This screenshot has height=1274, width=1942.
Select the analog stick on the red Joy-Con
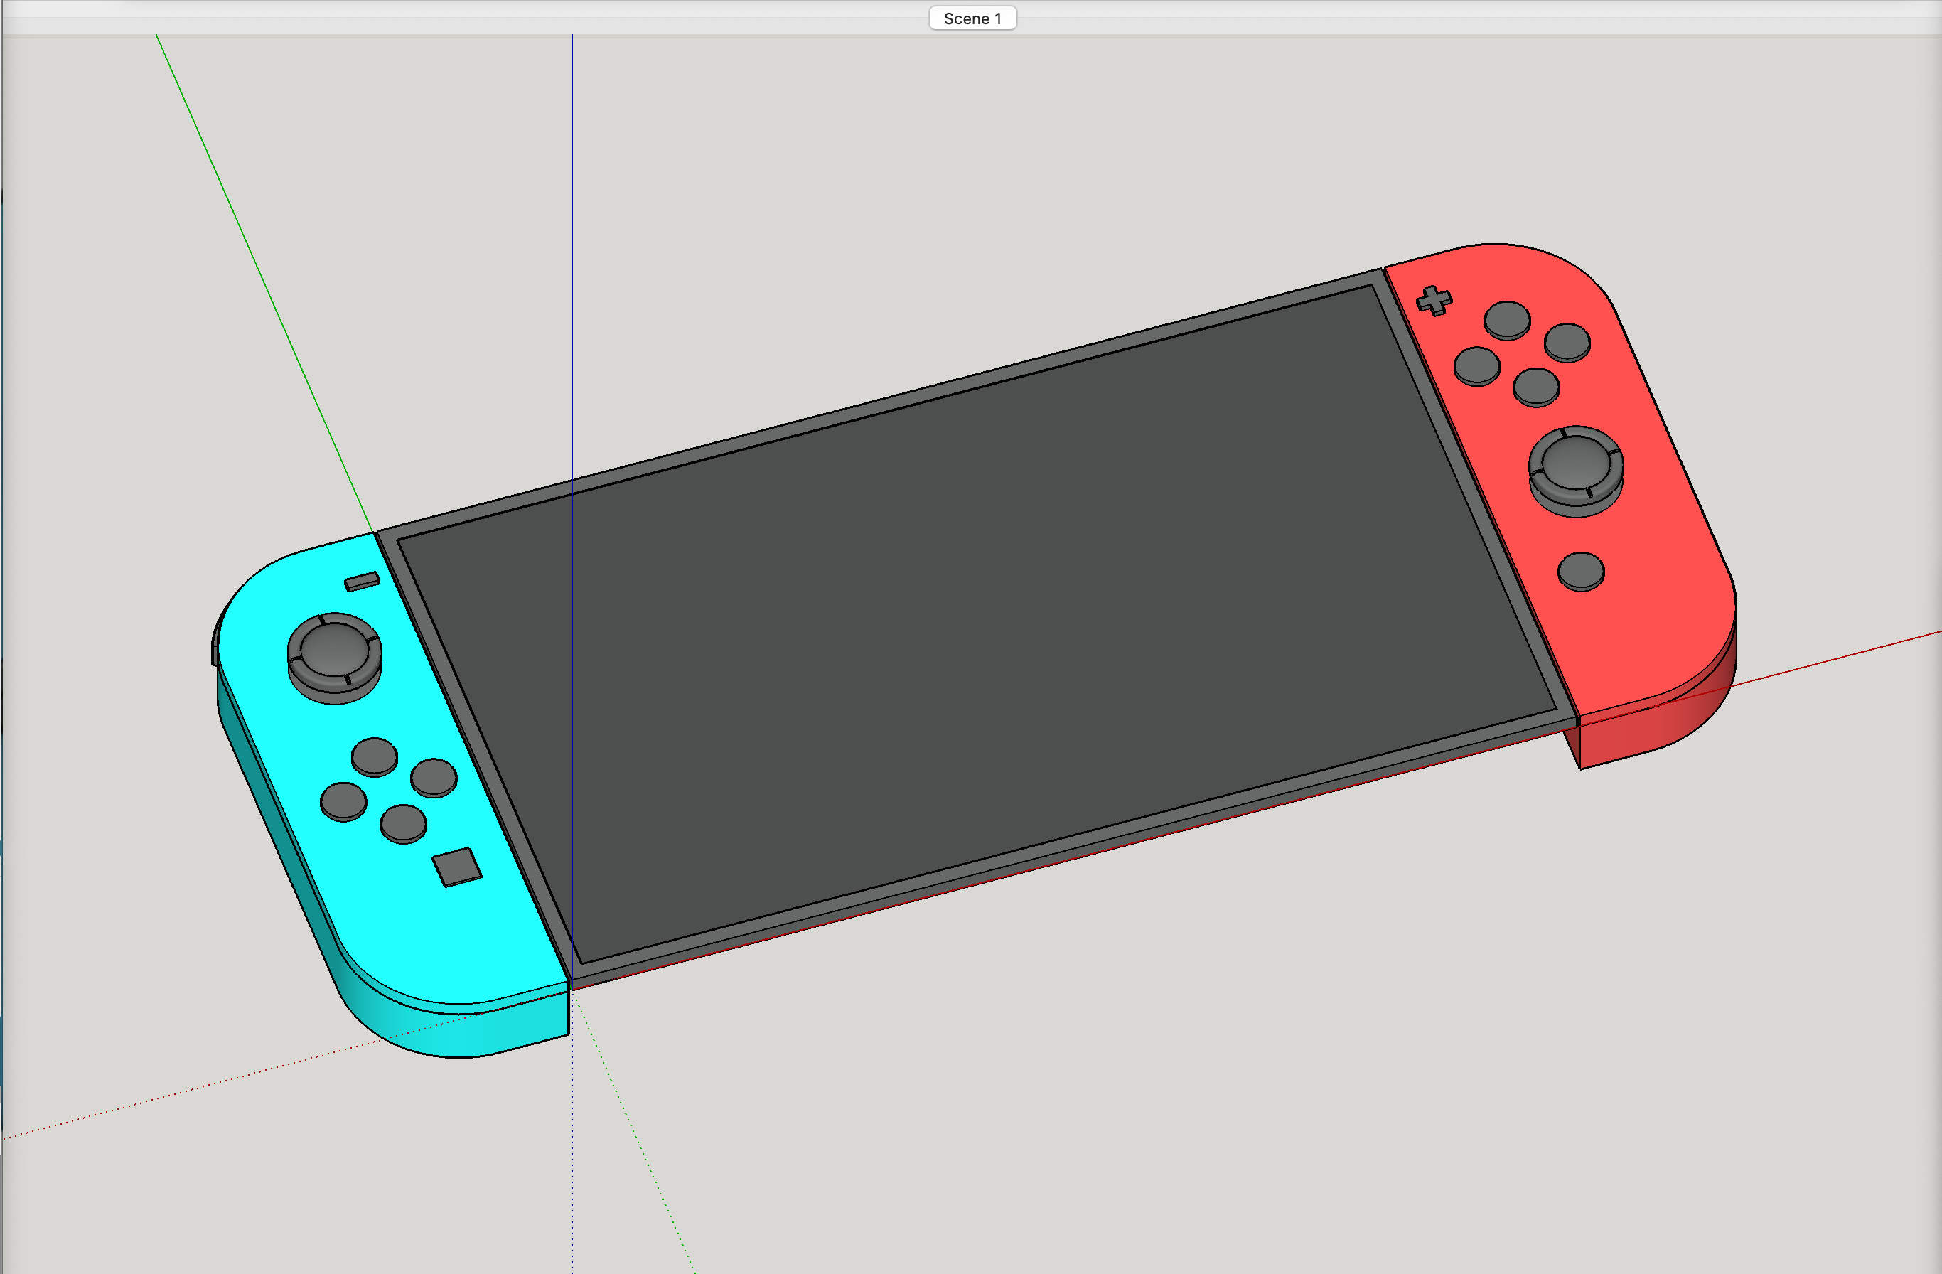tap(1576, 471)
